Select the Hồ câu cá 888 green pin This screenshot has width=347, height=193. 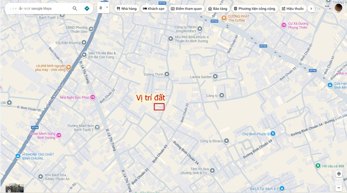(x=318, y=166)
